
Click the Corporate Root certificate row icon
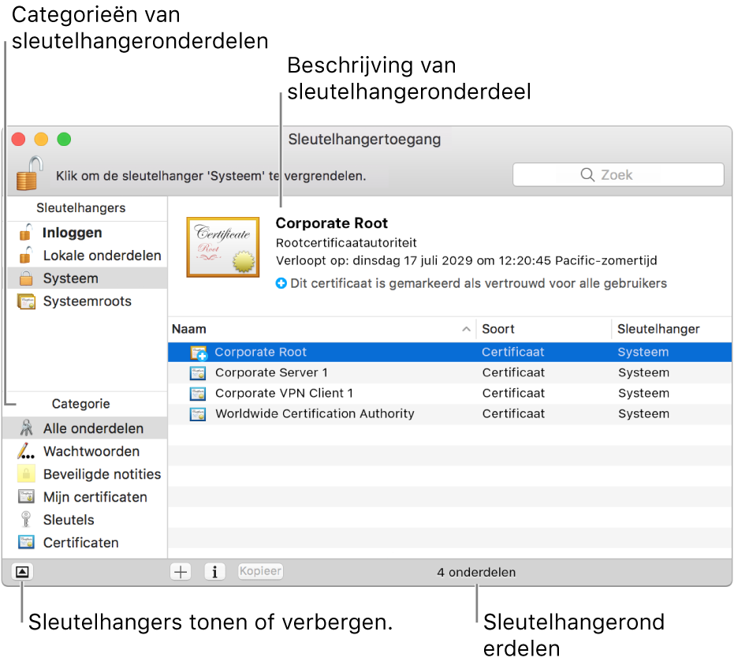tap(199, 353)
